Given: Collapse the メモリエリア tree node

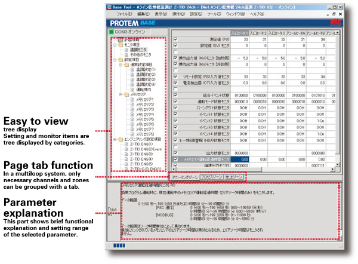Looking at the screenshot, I should (121, 94).
